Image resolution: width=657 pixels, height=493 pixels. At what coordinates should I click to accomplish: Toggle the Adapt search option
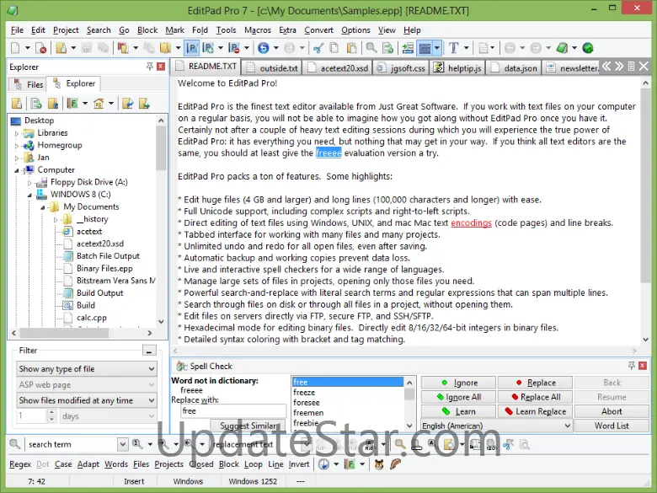pos(88,464)
